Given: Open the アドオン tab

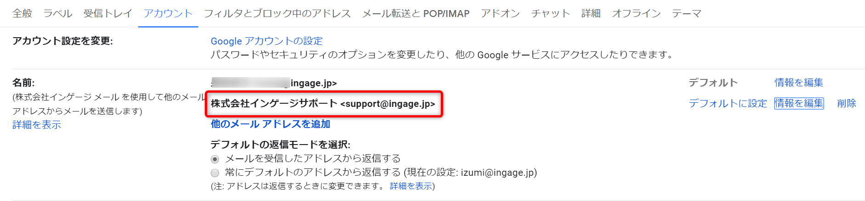Looking at the screenshot, I should [500, 14].
